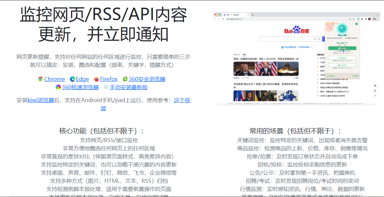This screenshot has height=197, width=384.
Task: Click the Firefox logo icon
Action: 97,79
